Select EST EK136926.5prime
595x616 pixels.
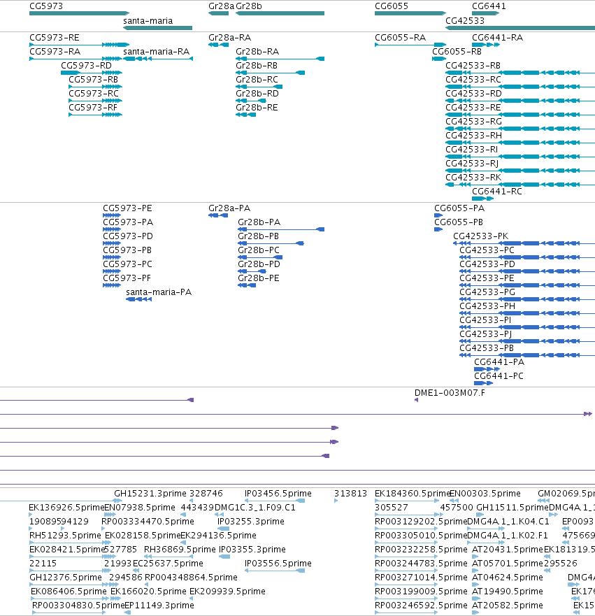click(x=66, y=508)
